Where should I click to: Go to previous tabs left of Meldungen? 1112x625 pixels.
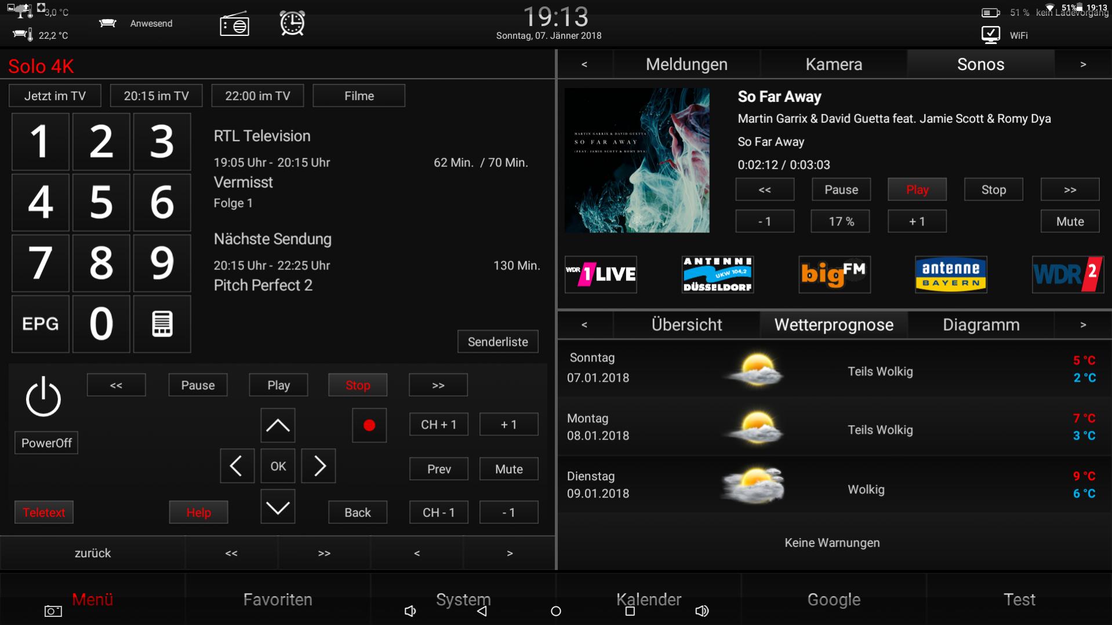[x=584, y=64]
